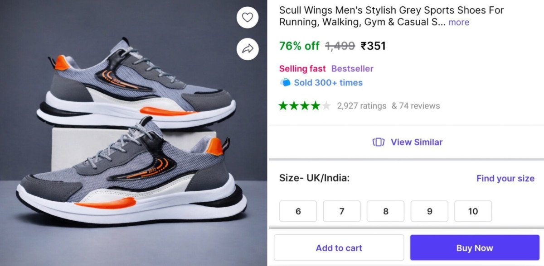Image resolution: width=544 pixels, height=266 pixels.
Task: Click the View Similar cards icon
Action: 379,142
